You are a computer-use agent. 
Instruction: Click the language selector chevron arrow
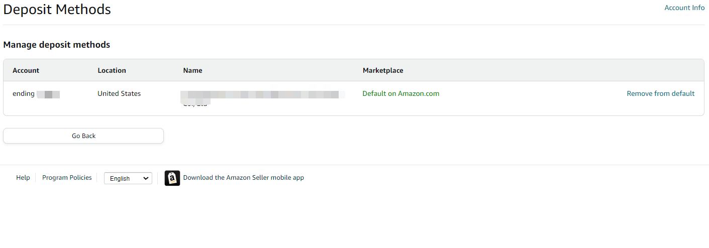tap(146, 178)
